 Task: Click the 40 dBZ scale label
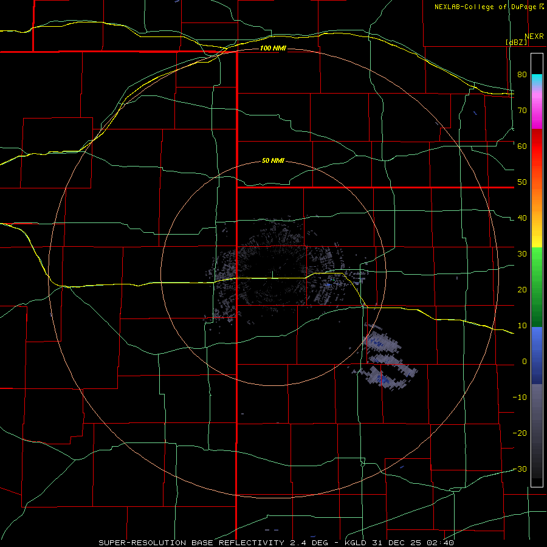point(522,218)
